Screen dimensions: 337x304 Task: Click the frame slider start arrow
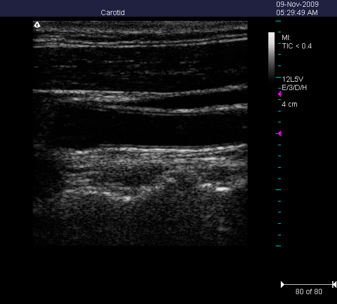click(x=283, y=284)
